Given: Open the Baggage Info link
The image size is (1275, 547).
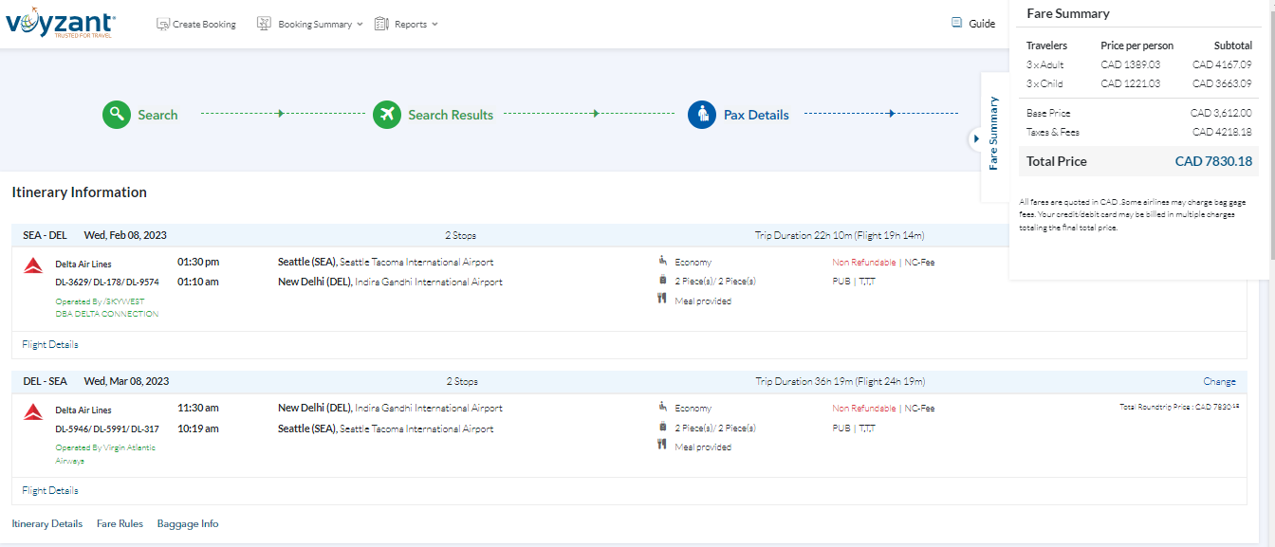Looking at the screenshot, I should click(188, 524).
